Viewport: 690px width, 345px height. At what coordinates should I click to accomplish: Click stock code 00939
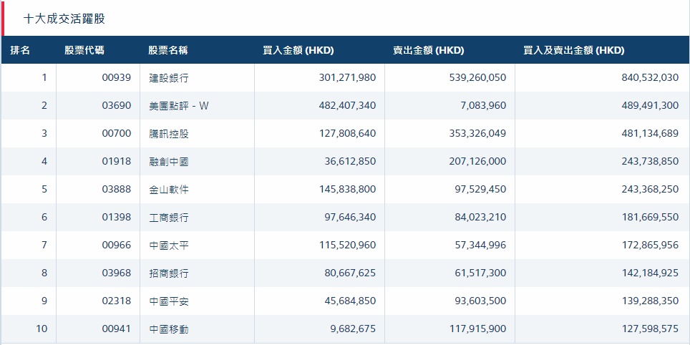pyautogui.click(x=117, y=78)
